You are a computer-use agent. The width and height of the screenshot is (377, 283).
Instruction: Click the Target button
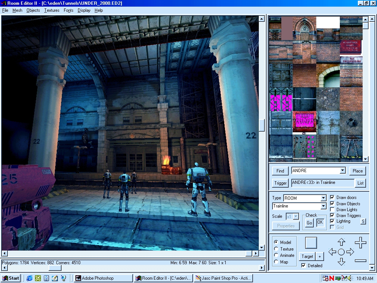307,256
